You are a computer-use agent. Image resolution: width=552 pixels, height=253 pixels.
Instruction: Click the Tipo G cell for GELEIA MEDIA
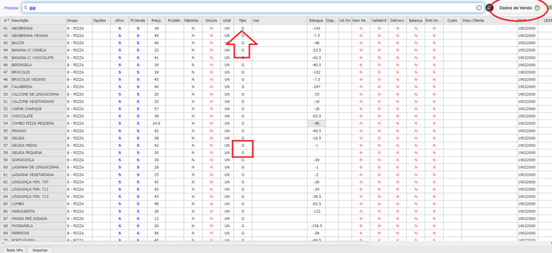243,145
